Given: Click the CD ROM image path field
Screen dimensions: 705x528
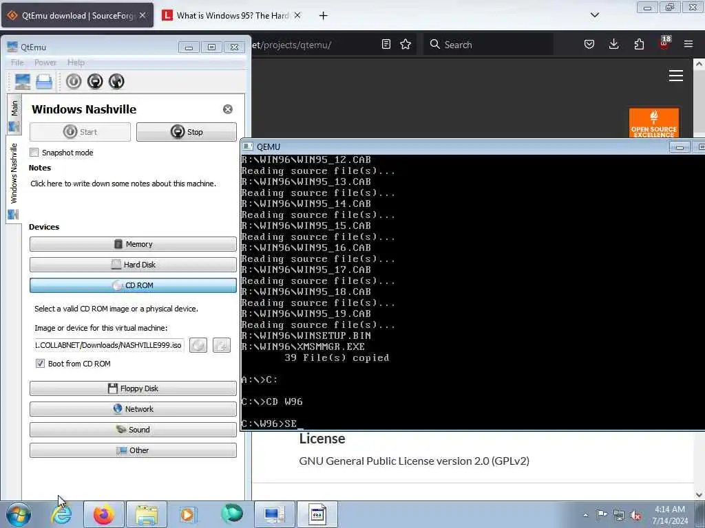Looking at the screenshot, I should (108, 345).
